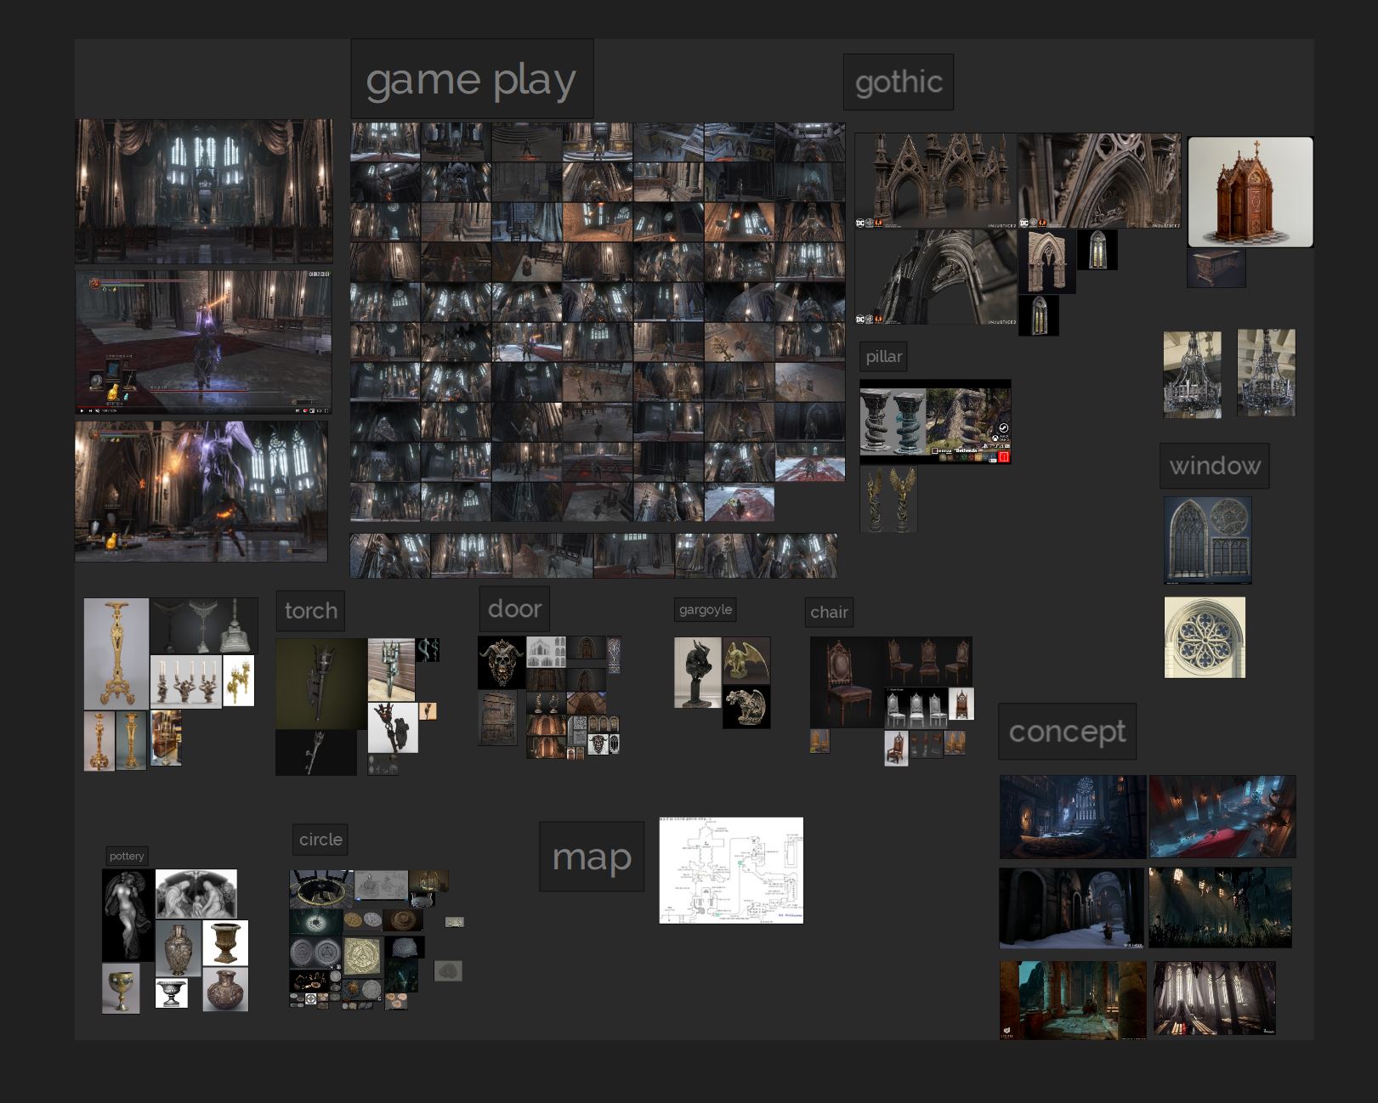The width and height of the screenshot is (1378, 1103).
Task: Select the snowy corridor concept image
Action: (x=1072, y=908)
